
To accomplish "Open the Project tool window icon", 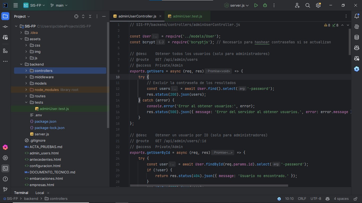I will pos(5,16).
